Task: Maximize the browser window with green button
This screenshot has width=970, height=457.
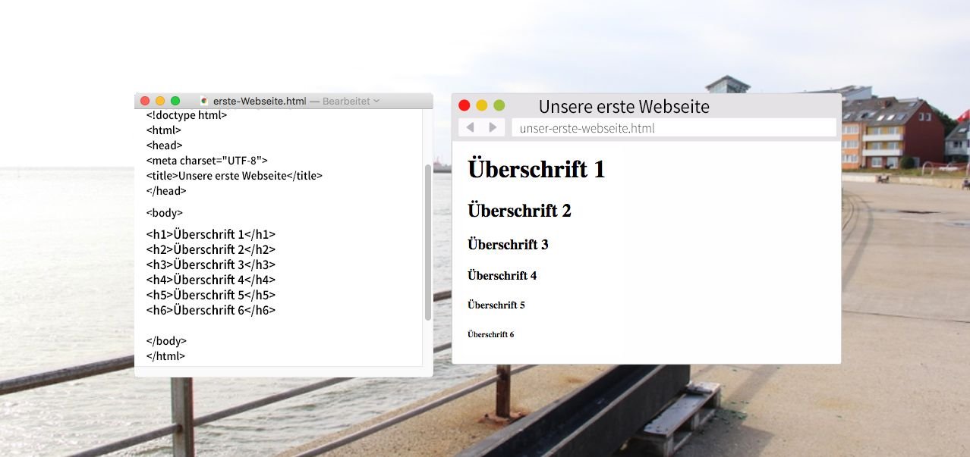Action: click(499, 105)
